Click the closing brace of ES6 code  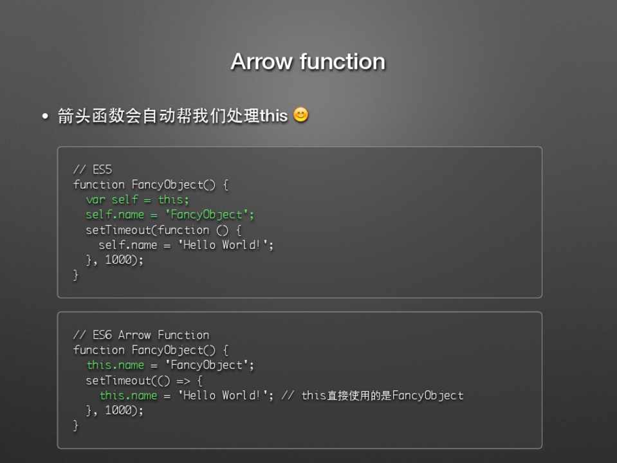click(76, 425)
